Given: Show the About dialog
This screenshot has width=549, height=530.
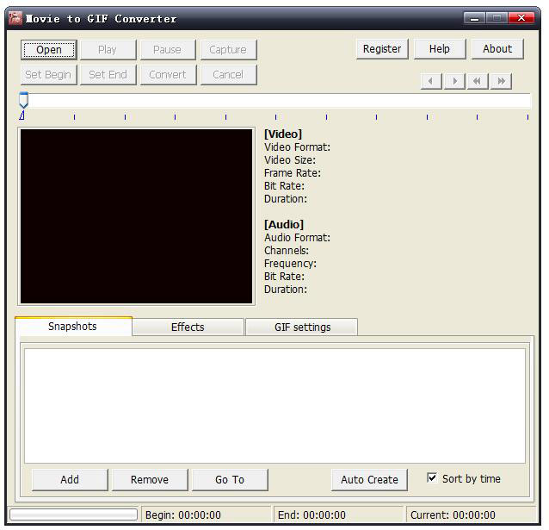Looking at the screenshot, I should click(x=497, y=49).
